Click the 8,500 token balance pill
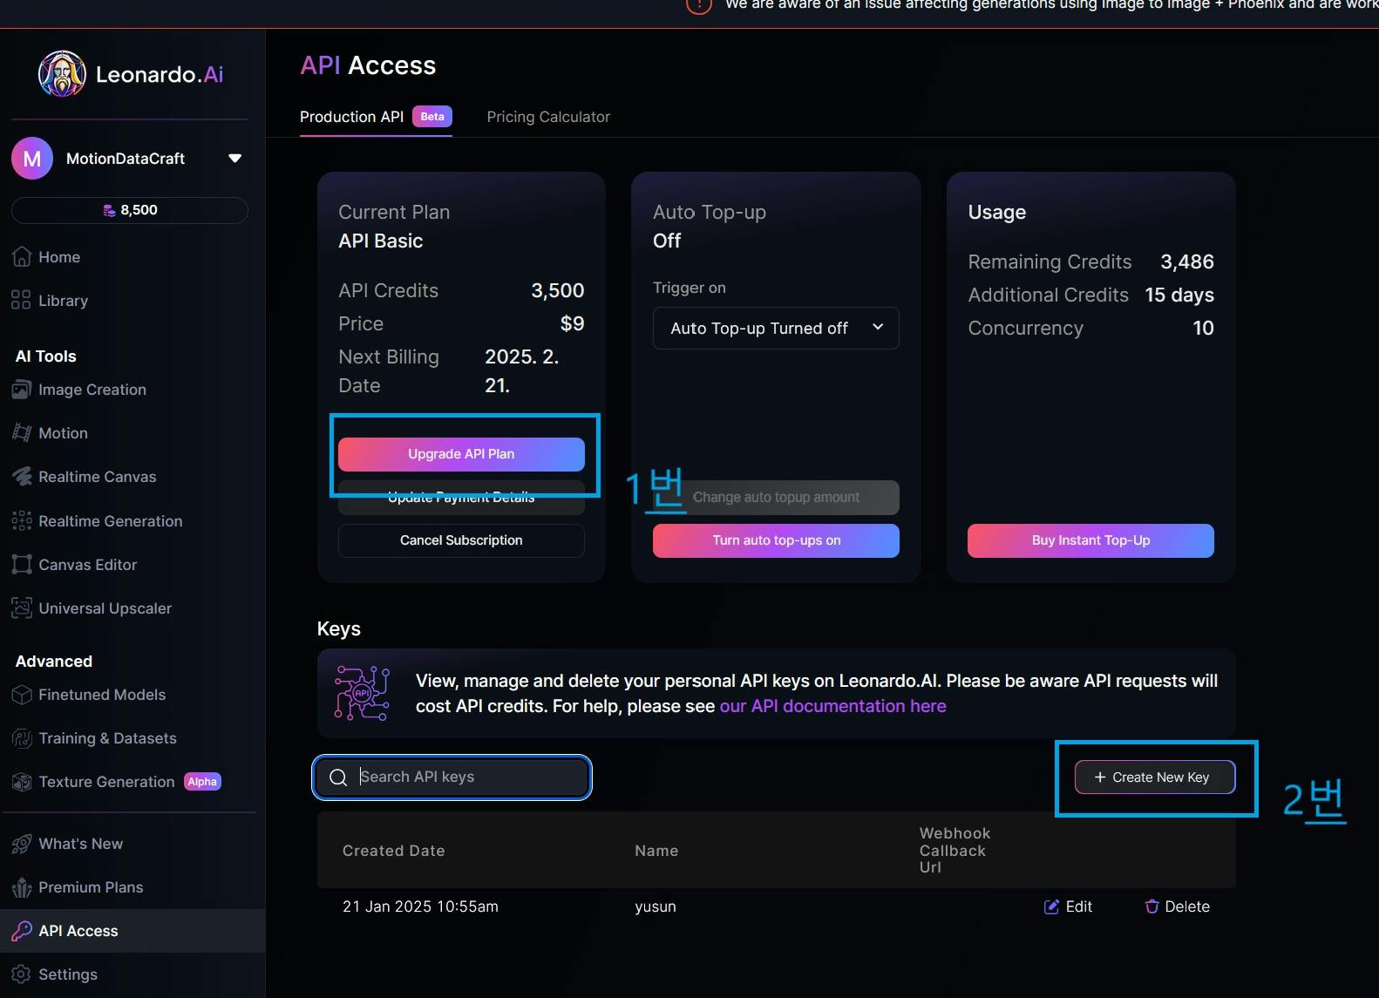The image size is (1379, 998). pos(130,210)
